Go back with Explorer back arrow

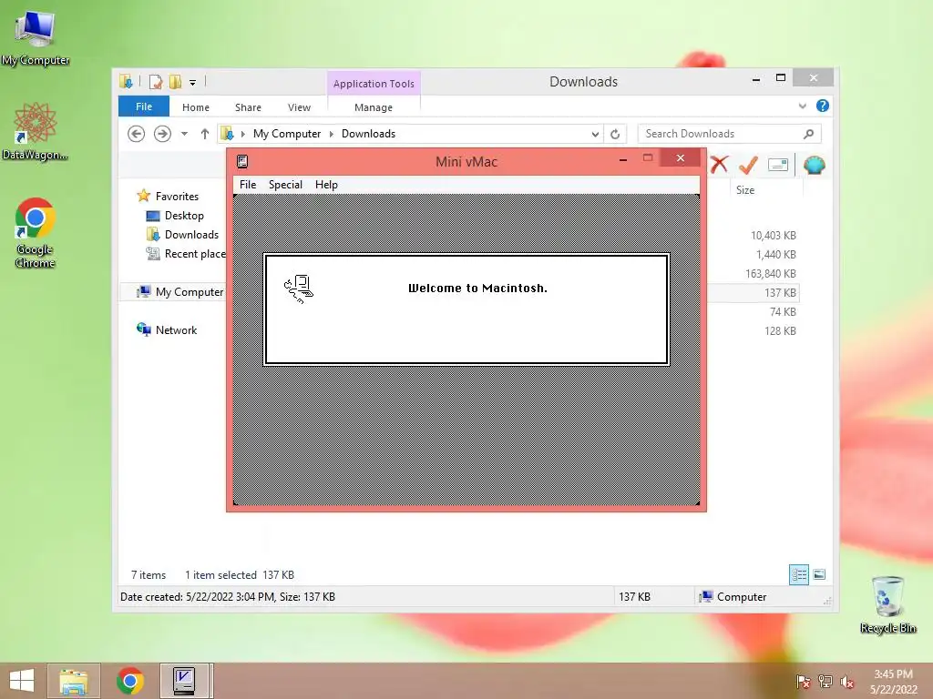coord(137,134)
